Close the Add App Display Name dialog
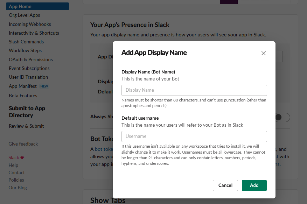 pos(263,53)
